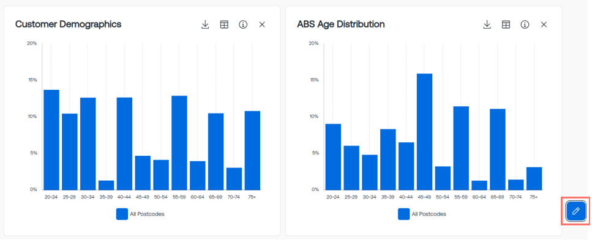Select the 35-39 bar in ABS Age Distribution
Image resolution: width=592 pixels, height=240 pixels.
(x=388, y=159)
